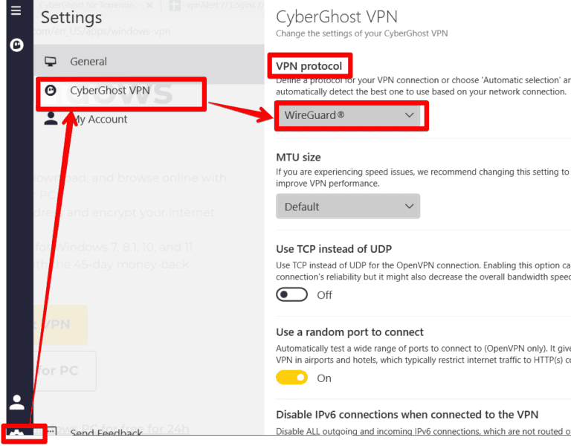Open the user profile icon in dark sidebar
The height and width of the screenshot is (446, 571).
16,402
